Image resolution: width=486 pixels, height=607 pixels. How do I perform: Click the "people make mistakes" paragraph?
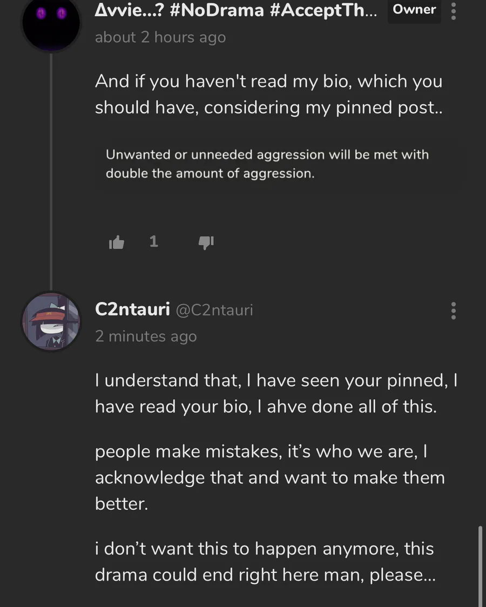269,477
